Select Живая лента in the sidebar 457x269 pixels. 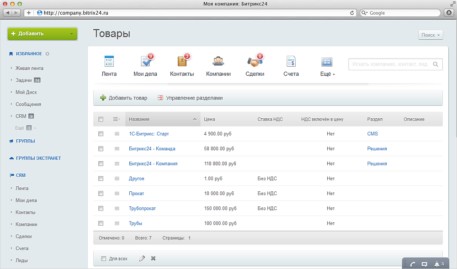click(x=29, y=68)
